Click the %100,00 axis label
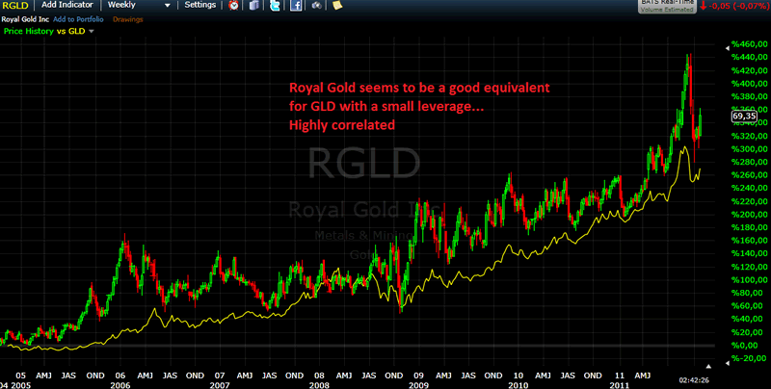This screenshot has height=389, width=771. (x=749, y=279)
